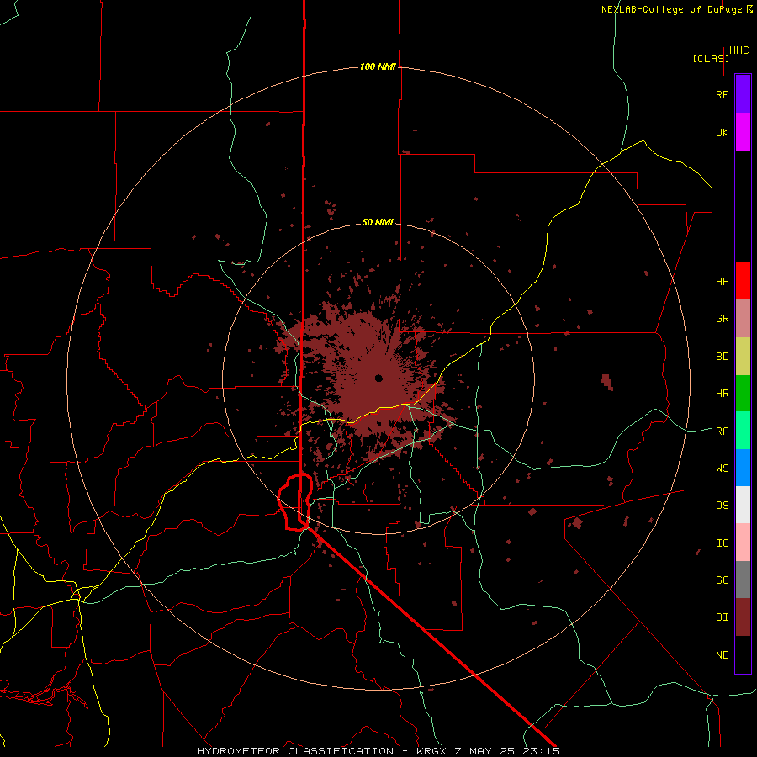Click the 50 NMI range ring label
This screenshot has width=757, height=757.
tap(378, 223)
